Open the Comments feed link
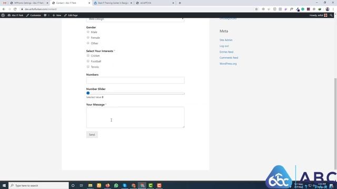Viewport: 337px width, 189px height. click(x=229, y=58)
